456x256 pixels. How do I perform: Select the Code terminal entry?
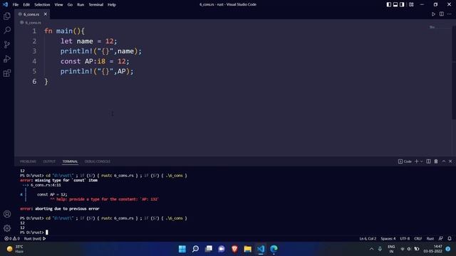(x=405, y=161)
